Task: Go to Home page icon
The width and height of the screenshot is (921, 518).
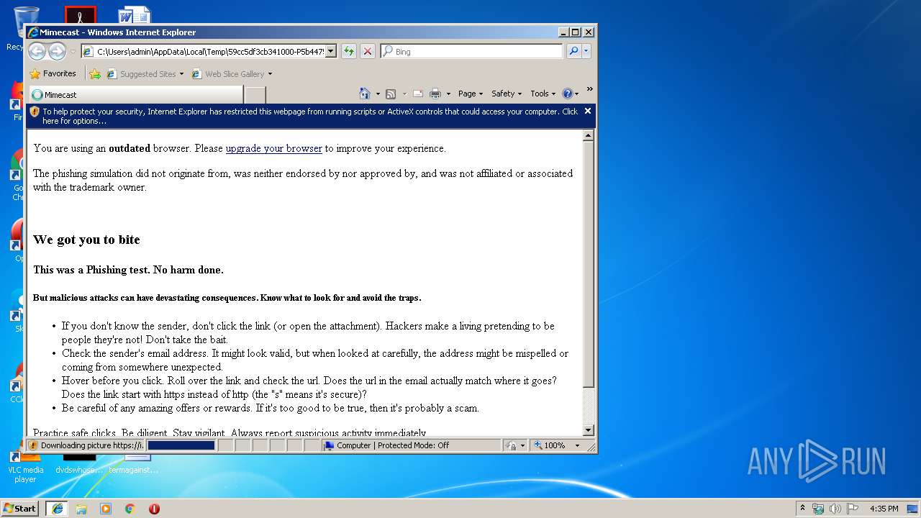Action: (364, 94)
